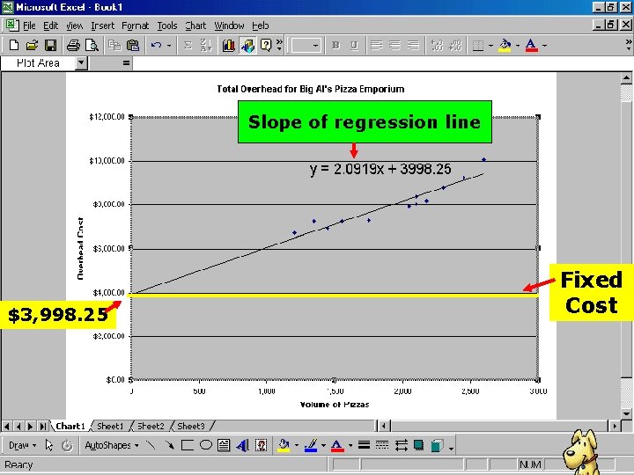Toggle Bold formatting
The height and width of the screenshot is (475, 634).
tap(335, 45)
